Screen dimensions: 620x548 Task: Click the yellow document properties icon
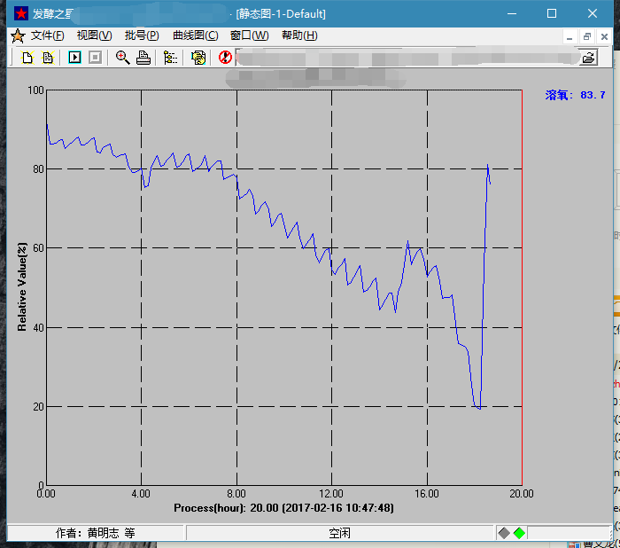tap(198, 58)
